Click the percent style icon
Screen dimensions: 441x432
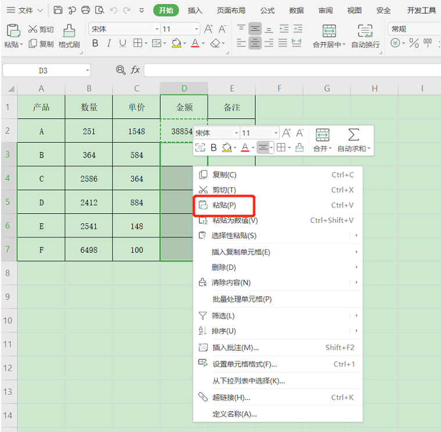pos(414,43)
